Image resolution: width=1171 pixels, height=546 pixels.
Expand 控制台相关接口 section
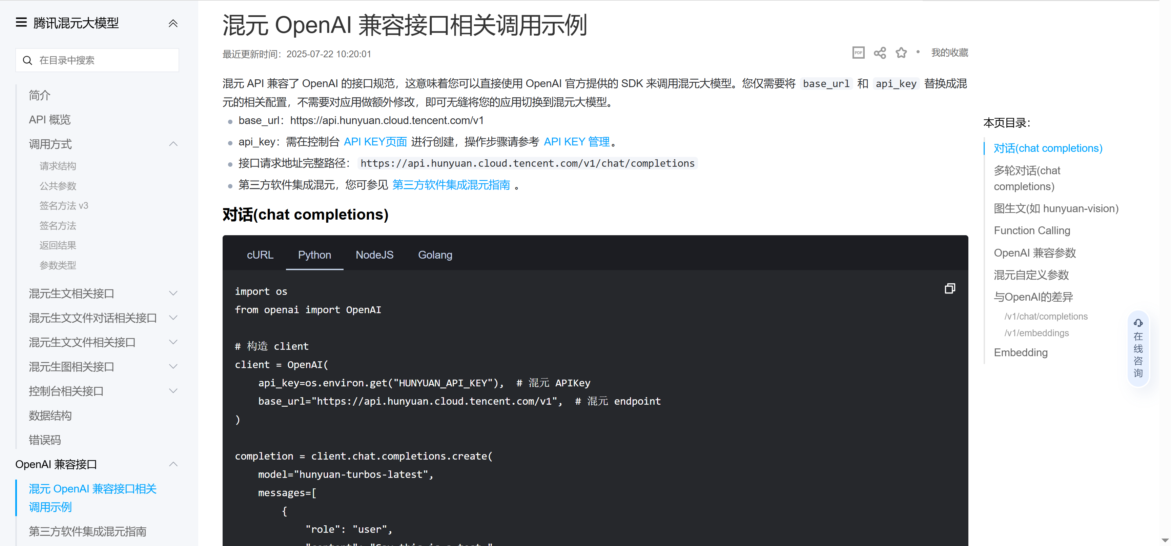click(x=173, y=391)
